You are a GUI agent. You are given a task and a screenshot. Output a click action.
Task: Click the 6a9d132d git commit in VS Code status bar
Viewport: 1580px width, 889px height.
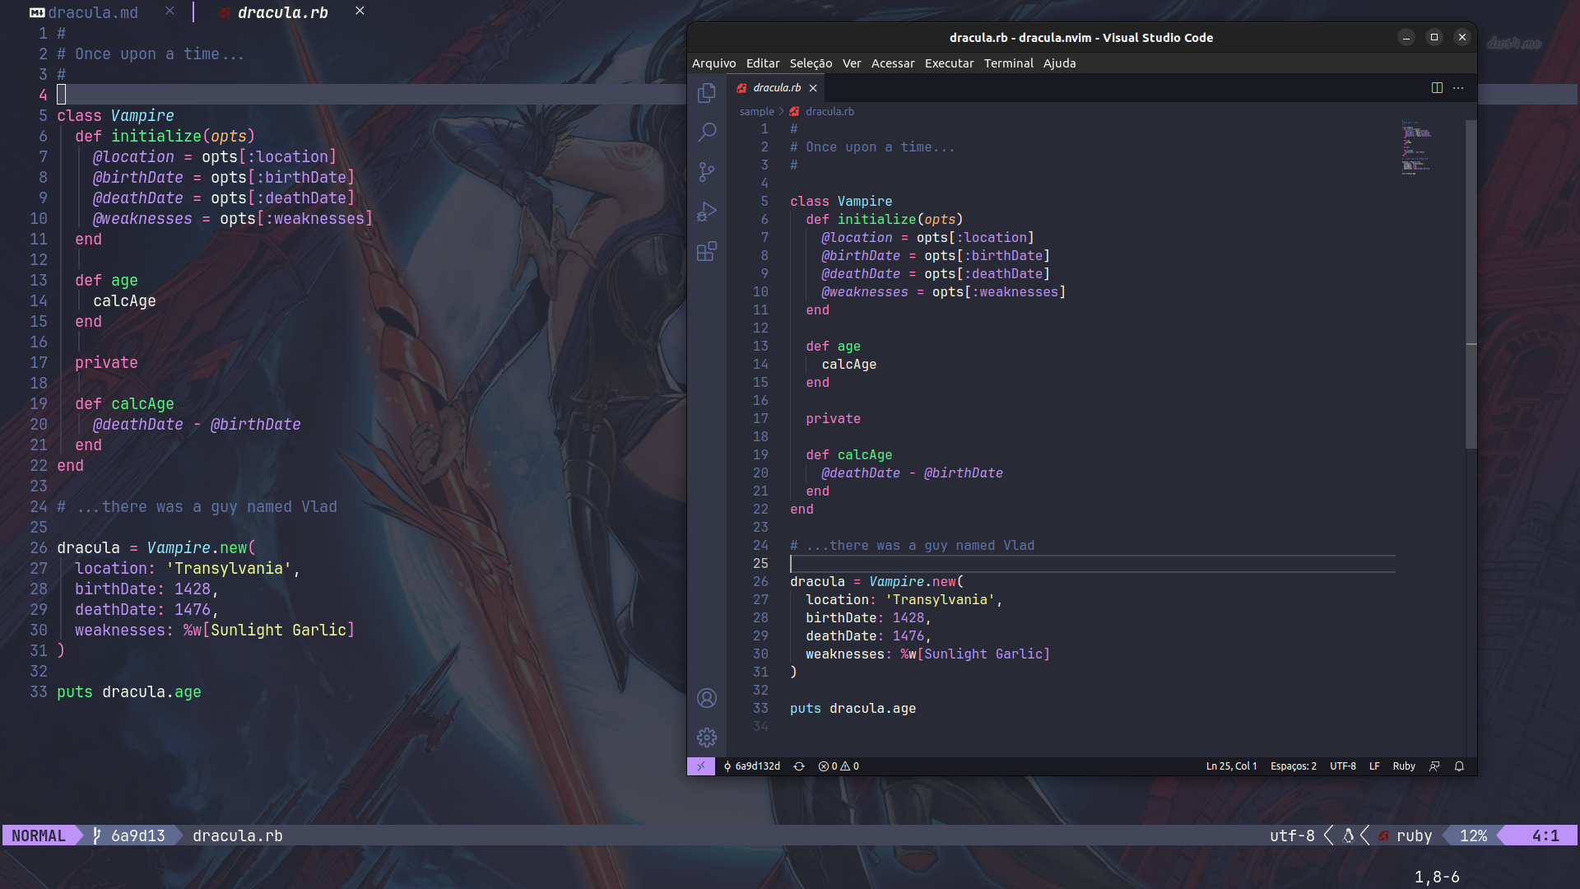(751, 766)
